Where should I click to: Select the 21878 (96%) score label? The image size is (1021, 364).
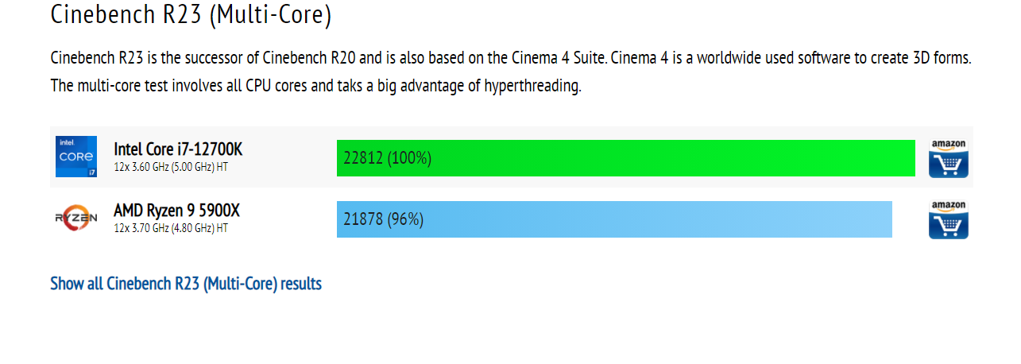click(x=383, y=219)
